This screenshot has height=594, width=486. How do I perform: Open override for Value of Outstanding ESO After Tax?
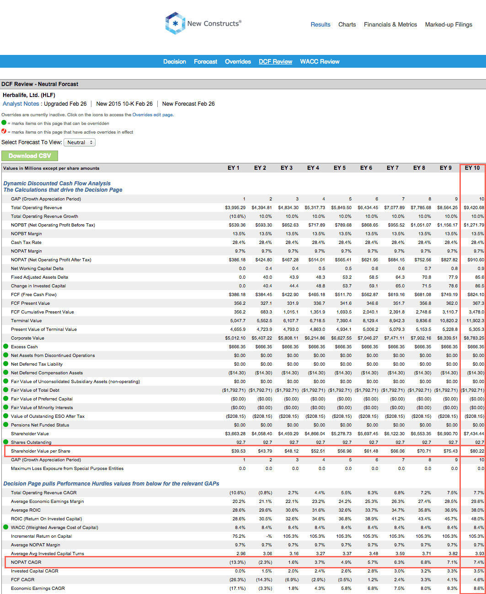[6, 416]
